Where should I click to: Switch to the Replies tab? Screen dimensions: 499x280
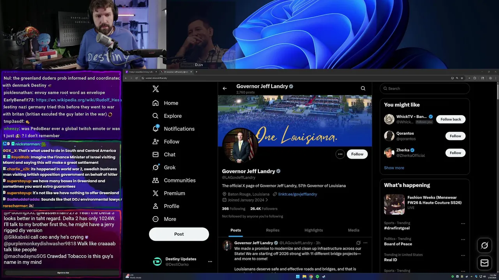[x=273, y=230]
